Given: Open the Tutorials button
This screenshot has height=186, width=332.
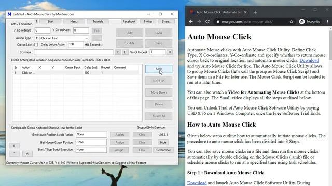Looking at the screenshot, I should [98, 21].
